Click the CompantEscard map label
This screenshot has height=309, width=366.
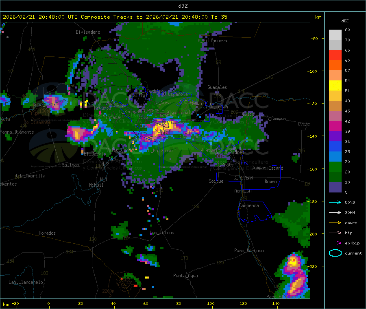coord(267,168)
